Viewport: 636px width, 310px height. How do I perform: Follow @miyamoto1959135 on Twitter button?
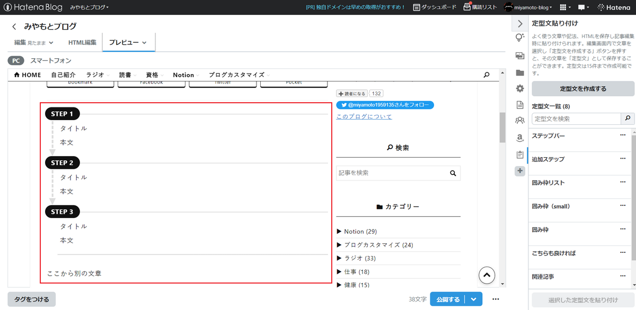point(385,105)
